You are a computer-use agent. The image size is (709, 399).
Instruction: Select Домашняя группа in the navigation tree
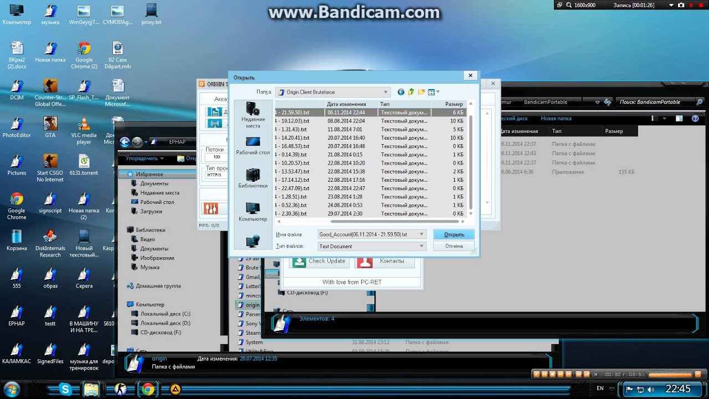pos(158,286)
